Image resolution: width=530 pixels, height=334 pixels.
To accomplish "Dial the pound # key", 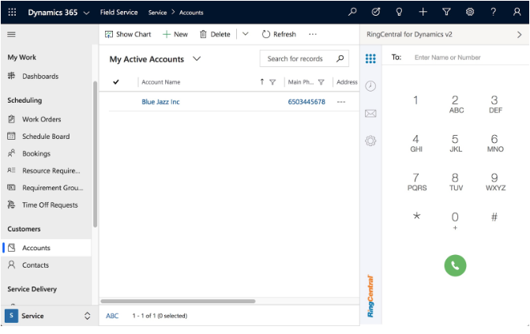I will coord(494,216).
